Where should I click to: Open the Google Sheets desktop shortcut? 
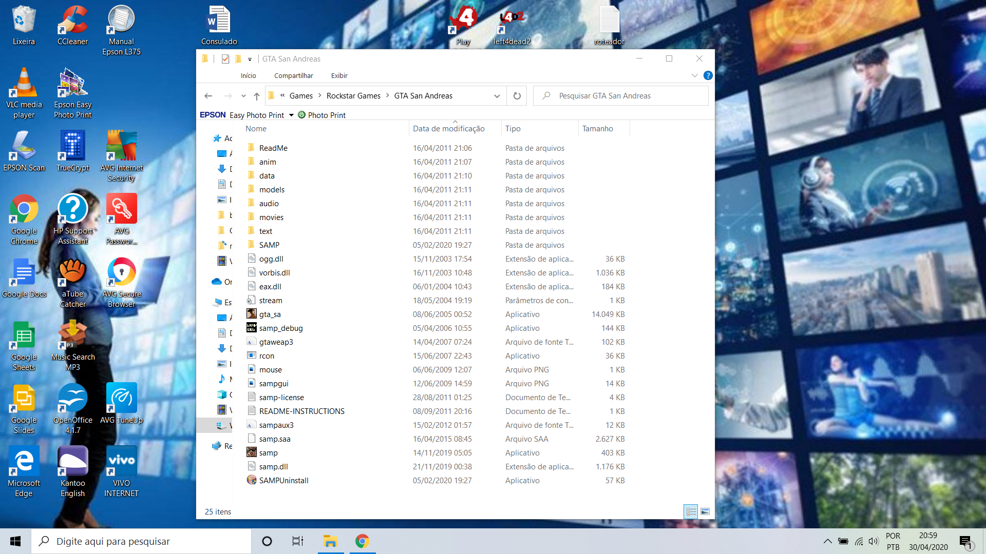tap(24, 346)
